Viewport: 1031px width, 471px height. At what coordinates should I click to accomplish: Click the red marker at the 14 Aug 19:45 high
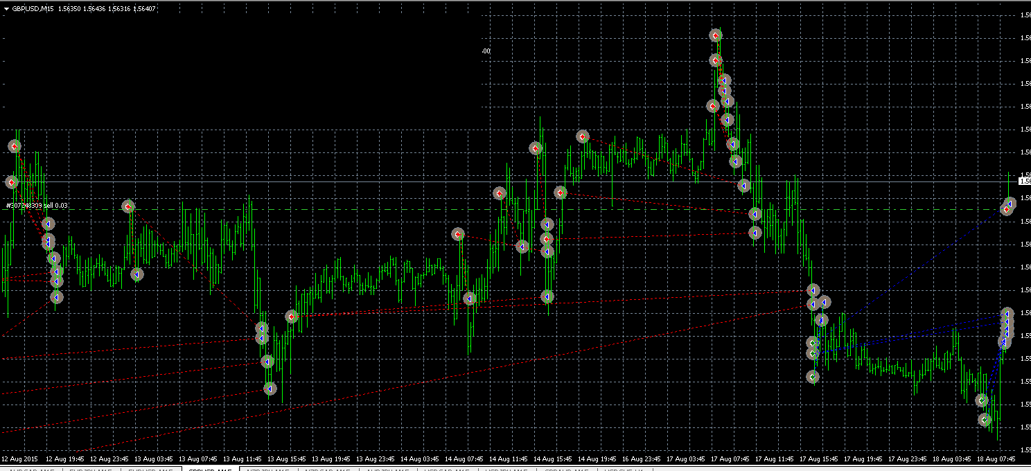click(583, 136)
